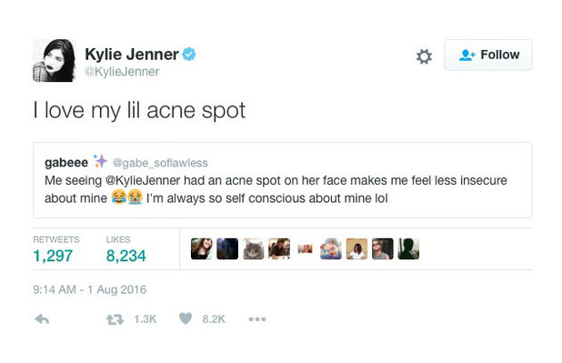Open the sunglasses man avatar
562x363 pixels.
point(383,248)
